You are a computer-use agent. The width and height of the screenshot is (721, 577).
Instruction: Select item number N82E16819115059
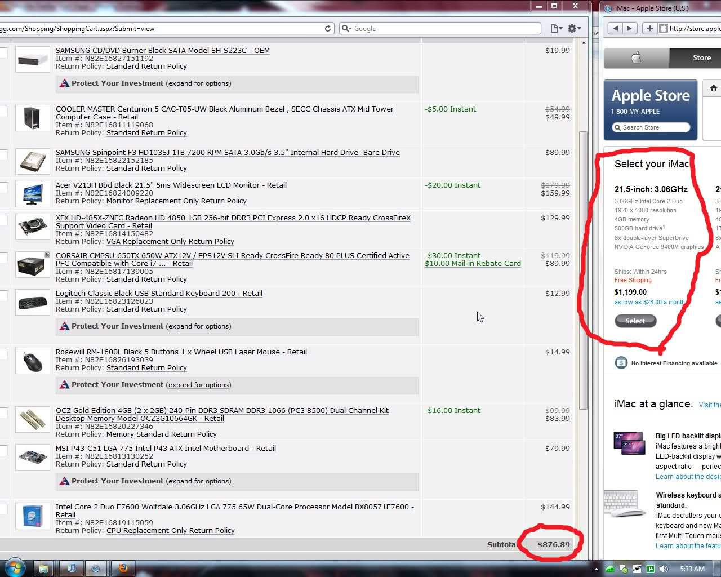click(119, 523)
